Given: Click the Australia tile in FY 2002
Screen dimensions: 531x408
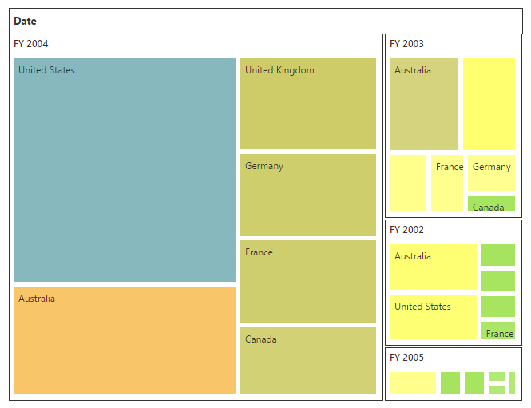Looking at the screenshot, I should click(433, 267).
